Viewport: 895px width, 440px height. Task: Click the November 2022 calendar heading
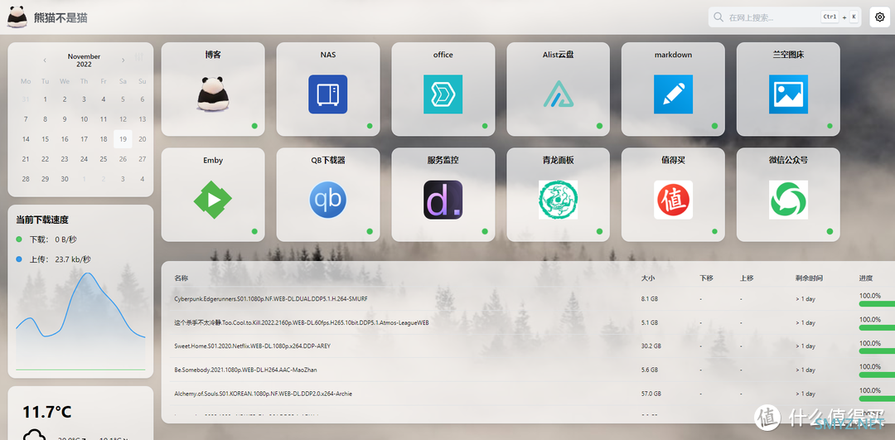point(84,60)
